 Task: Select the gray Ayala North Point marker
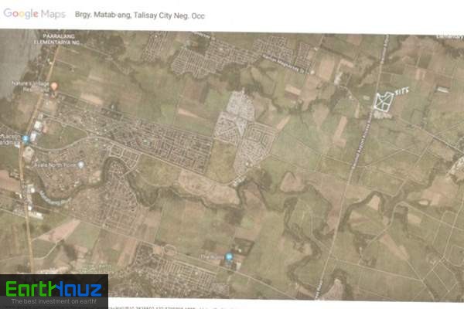pyautogui.click(x=80, y=165)
